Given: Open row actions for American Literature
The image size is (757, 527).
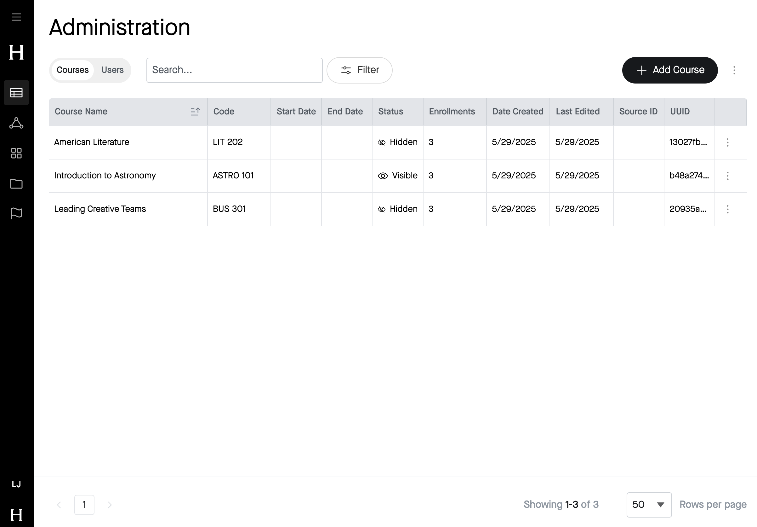Looking at the screenshot, I should coord(727,142).
